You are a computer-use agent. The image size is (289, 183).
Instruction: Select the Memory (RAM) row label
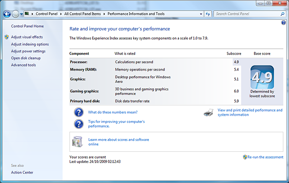tap(83, 70)
